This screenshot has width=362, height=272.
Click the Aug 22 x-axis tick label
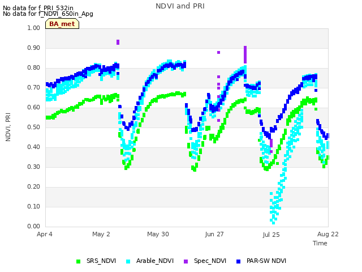(x=328, y=234)
